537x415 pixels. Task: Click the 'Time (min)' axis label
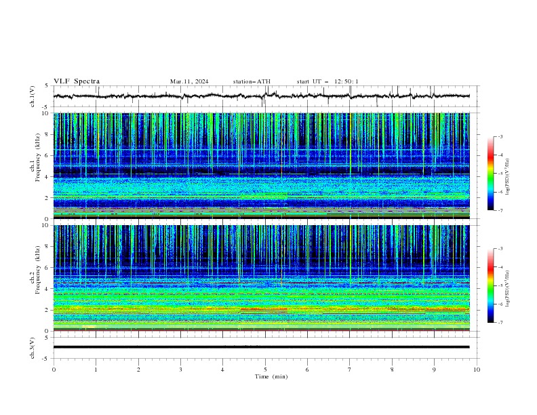pos(271,376)
